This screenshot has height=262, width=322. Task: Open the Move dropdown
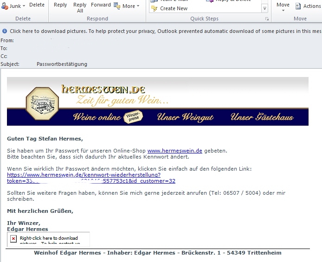click(x=283, y=7)
